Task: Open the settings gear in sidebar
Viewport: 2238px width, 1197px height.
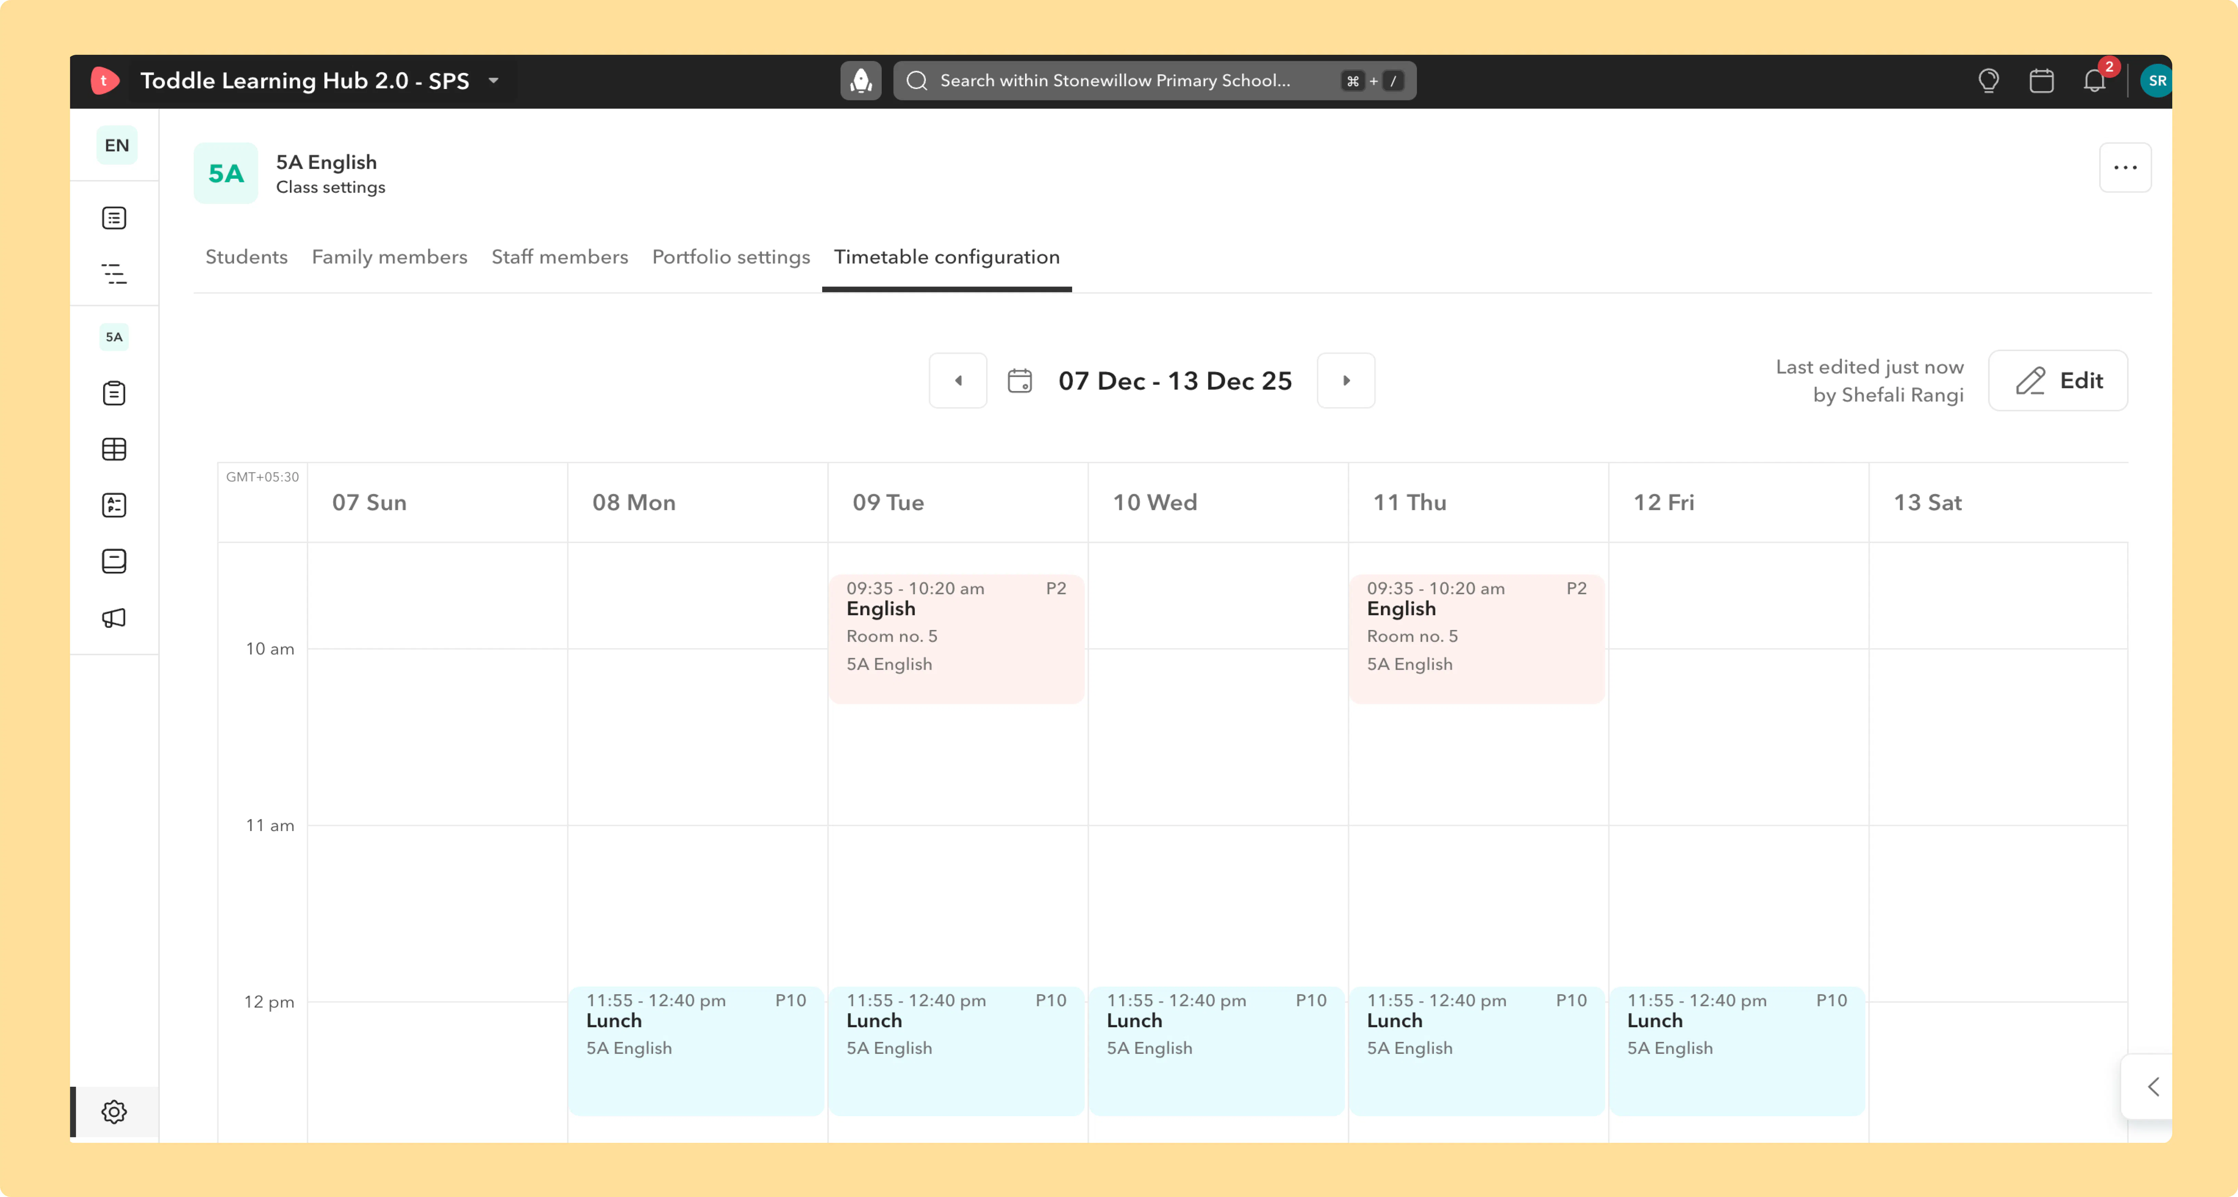Action: pyautogui.click(x=114, y=1112)
